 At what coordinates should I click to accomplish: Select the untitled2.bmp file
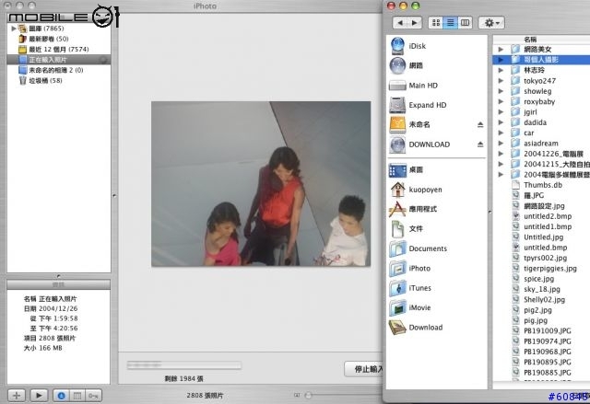(541, 216)
